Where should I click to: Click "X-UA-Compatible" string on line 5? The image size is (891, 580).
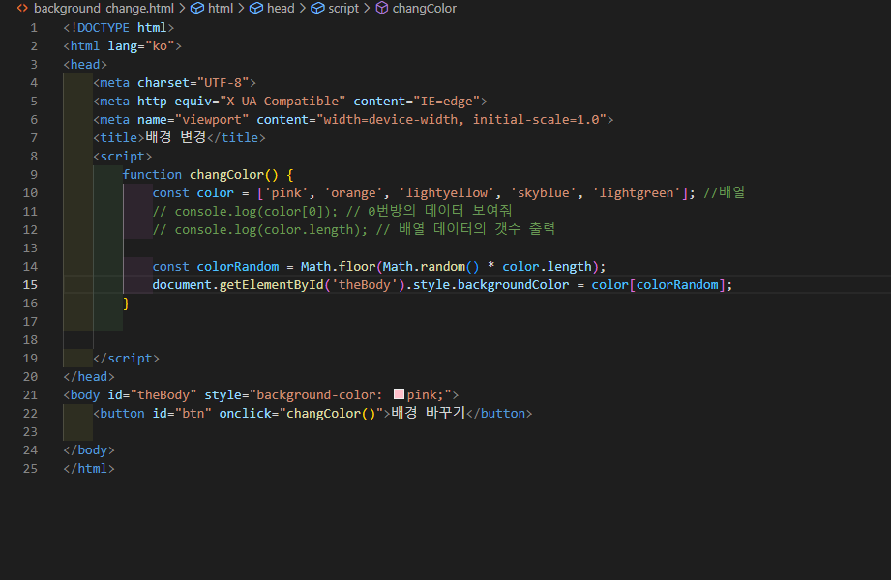pos(282,101)
